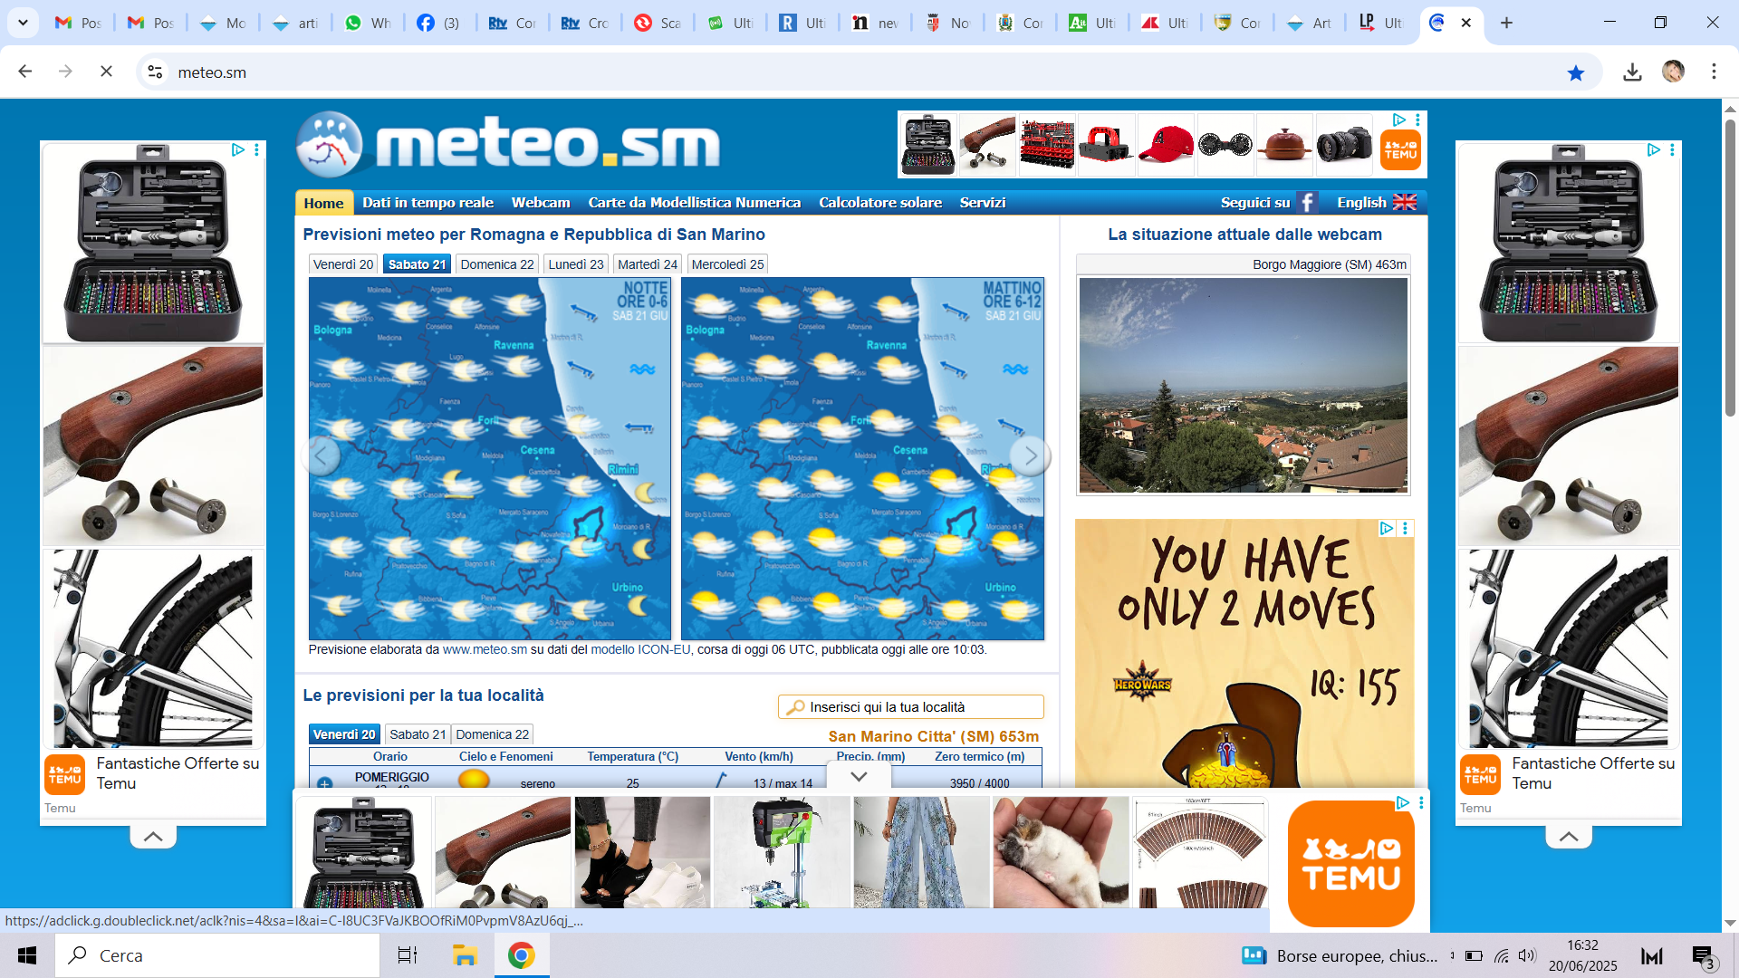Click the page vertical scrollbar
The width and height of the screenshot is (1739, 978).
pyautogui.click(x=1730, y=268)
